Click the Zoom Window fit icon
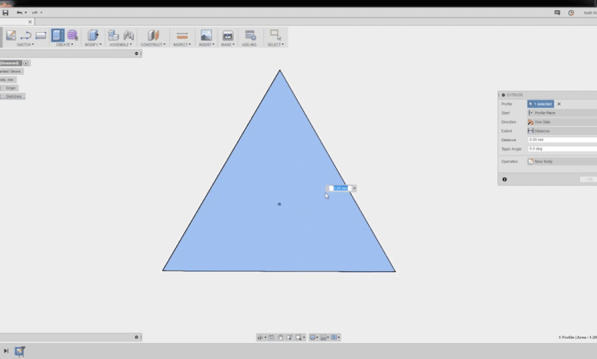 298,338
